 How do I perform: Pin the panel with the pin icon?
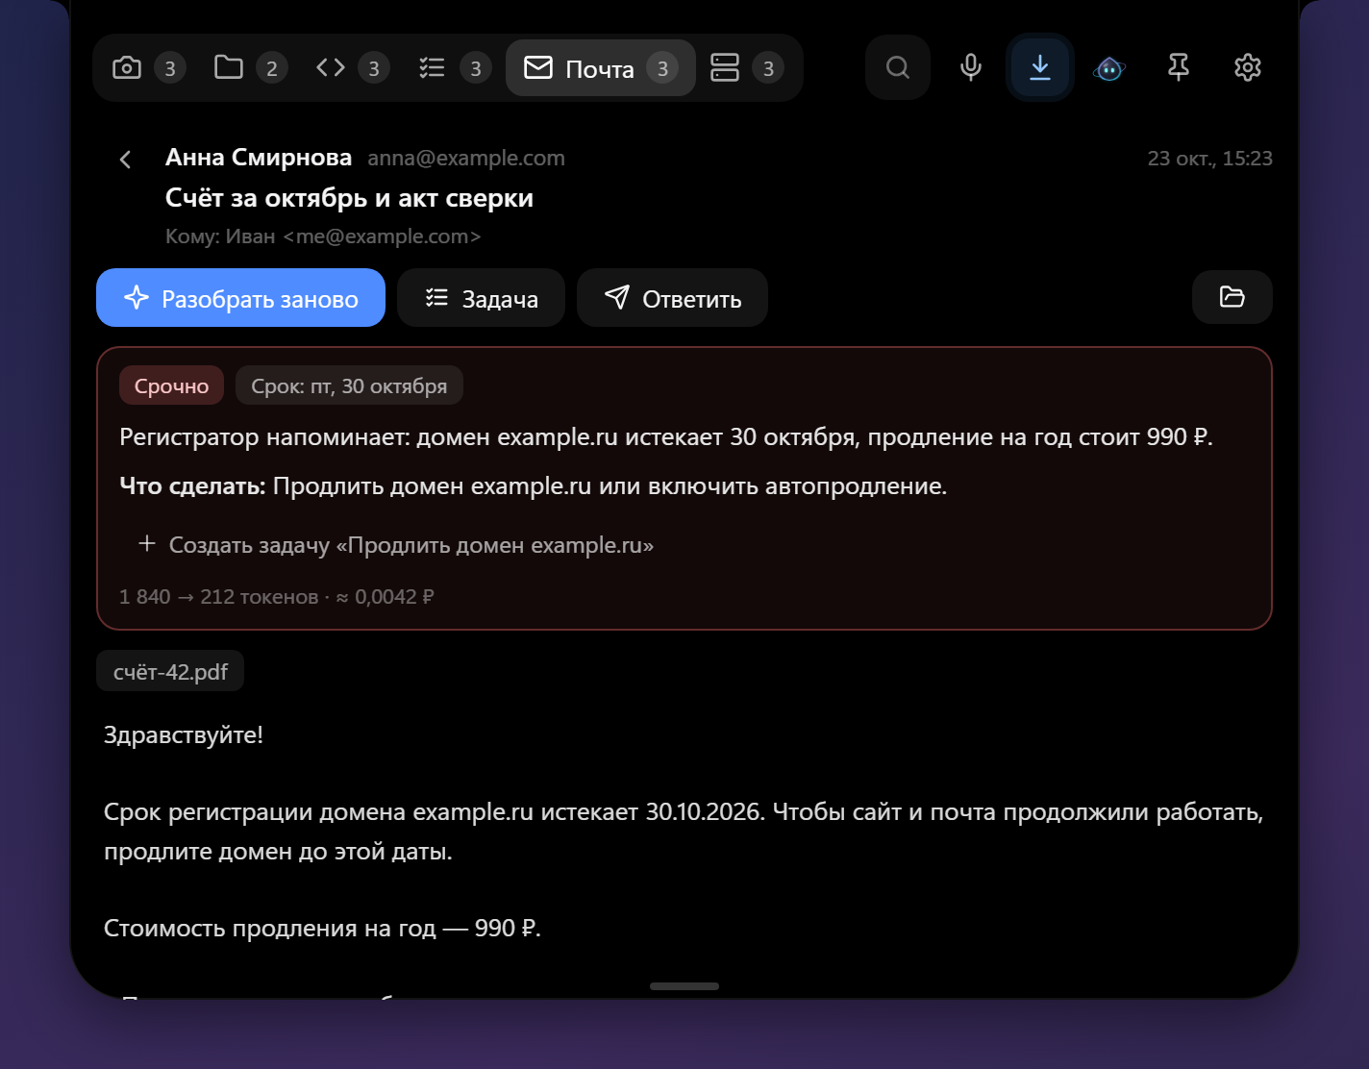pos(1179,67)
